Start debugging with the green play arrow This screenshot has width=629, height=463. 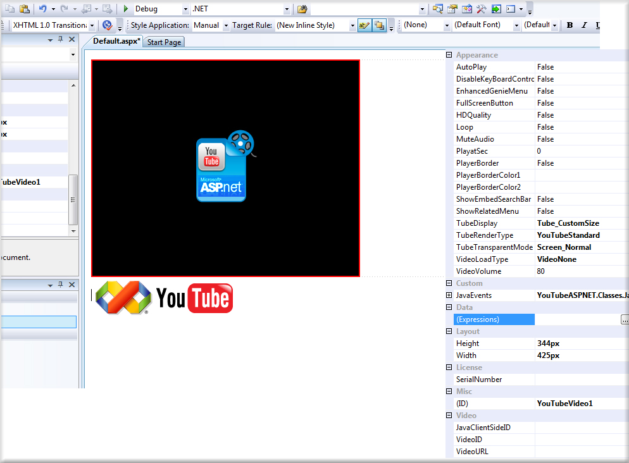point(125,8)
